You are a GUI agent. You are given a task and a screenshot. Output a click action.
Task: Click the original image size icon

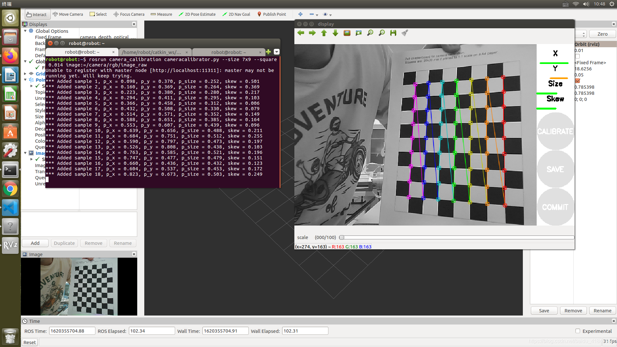pyautogui.click(x=347, y=33)
